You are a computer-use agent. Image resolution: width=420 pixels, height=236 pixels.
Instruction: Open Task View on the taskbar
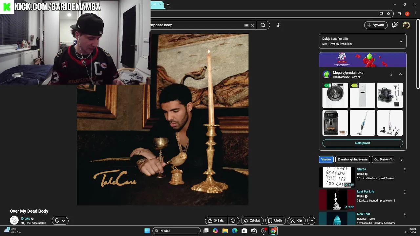coord(206,231)
